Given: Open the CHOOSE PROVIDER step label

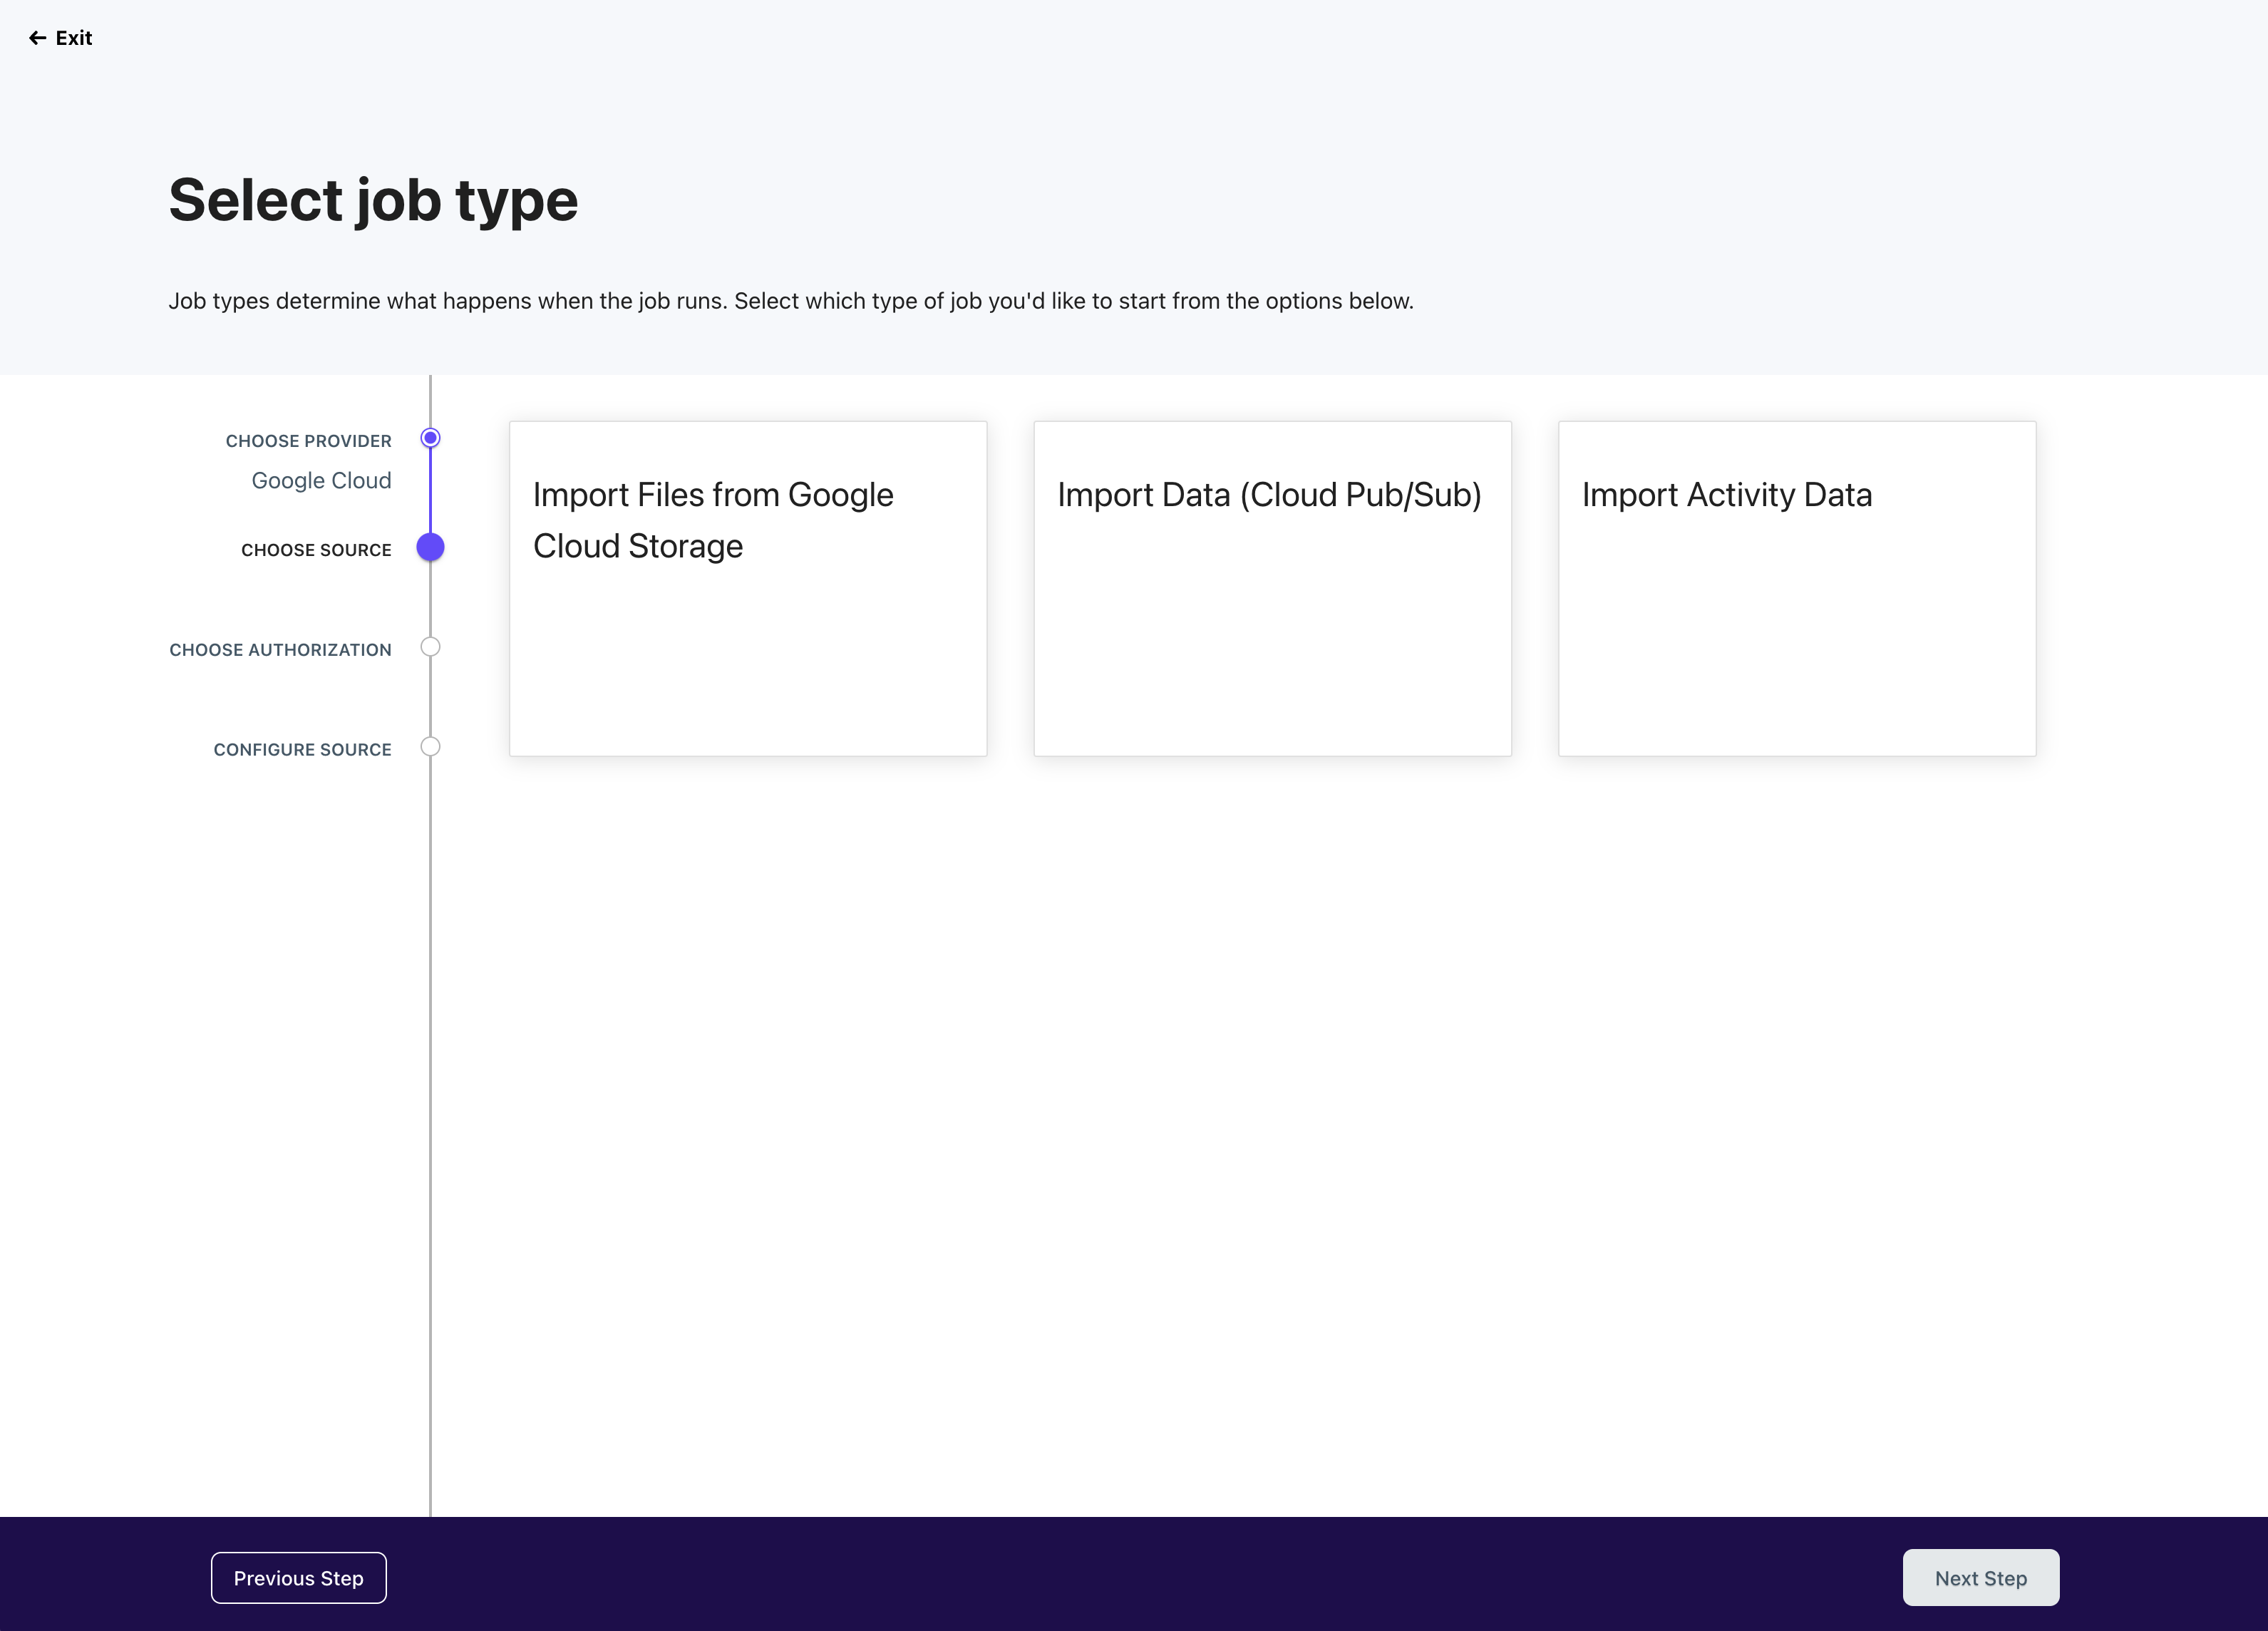Looking at the screenshot, I should coord(308,441).
